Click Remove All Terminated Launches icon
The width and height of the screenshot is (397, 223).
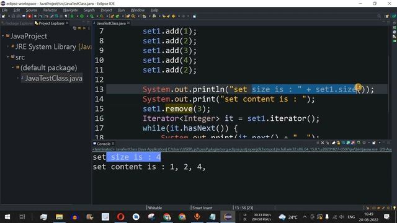tap(328, 143)
